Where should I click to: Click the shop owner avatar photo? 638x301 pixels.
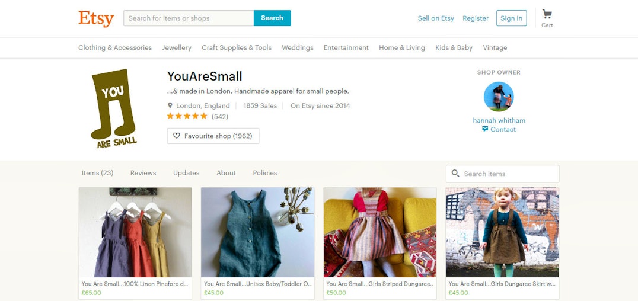499,97
